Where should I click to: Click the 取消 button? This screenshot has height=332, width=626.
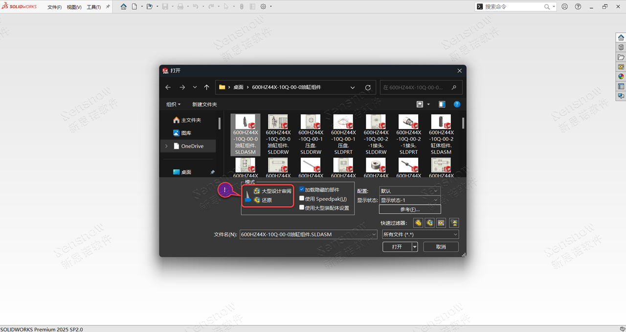(x=441, y=247)
